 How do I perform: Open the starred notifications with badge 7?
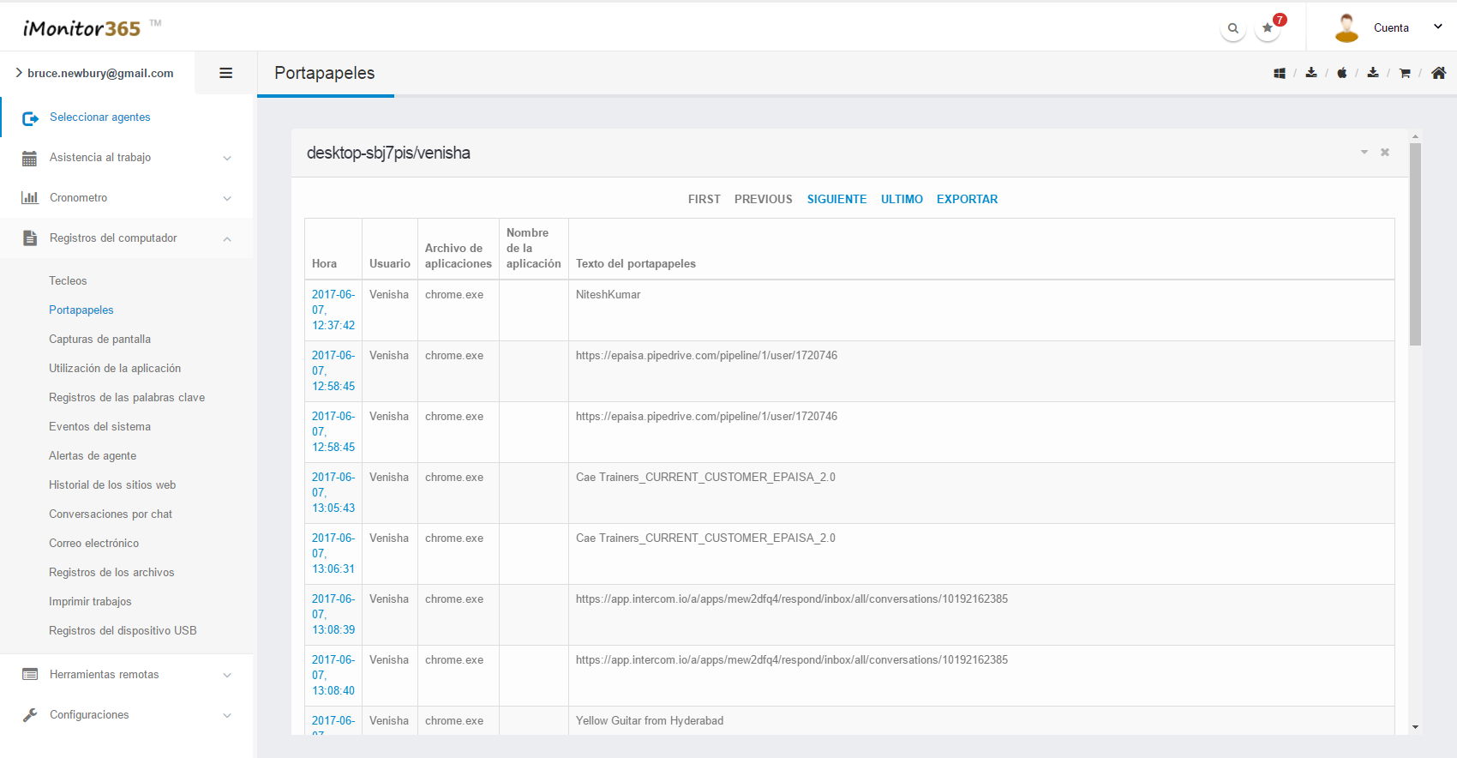1268,28
